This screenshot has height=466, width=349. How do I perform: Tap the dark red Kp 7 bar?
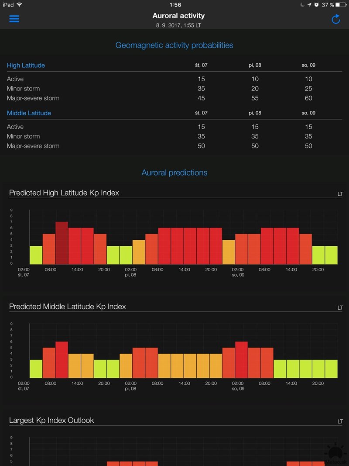(x=62, y=242)
